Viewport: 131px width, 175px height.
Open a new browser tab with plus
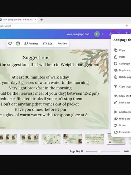(41, 20)
